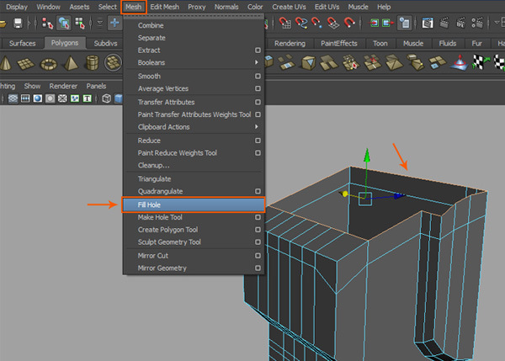The image size is (505, 361).
Task: Open the Create UVs menu
Action: [x=289, y=7]
